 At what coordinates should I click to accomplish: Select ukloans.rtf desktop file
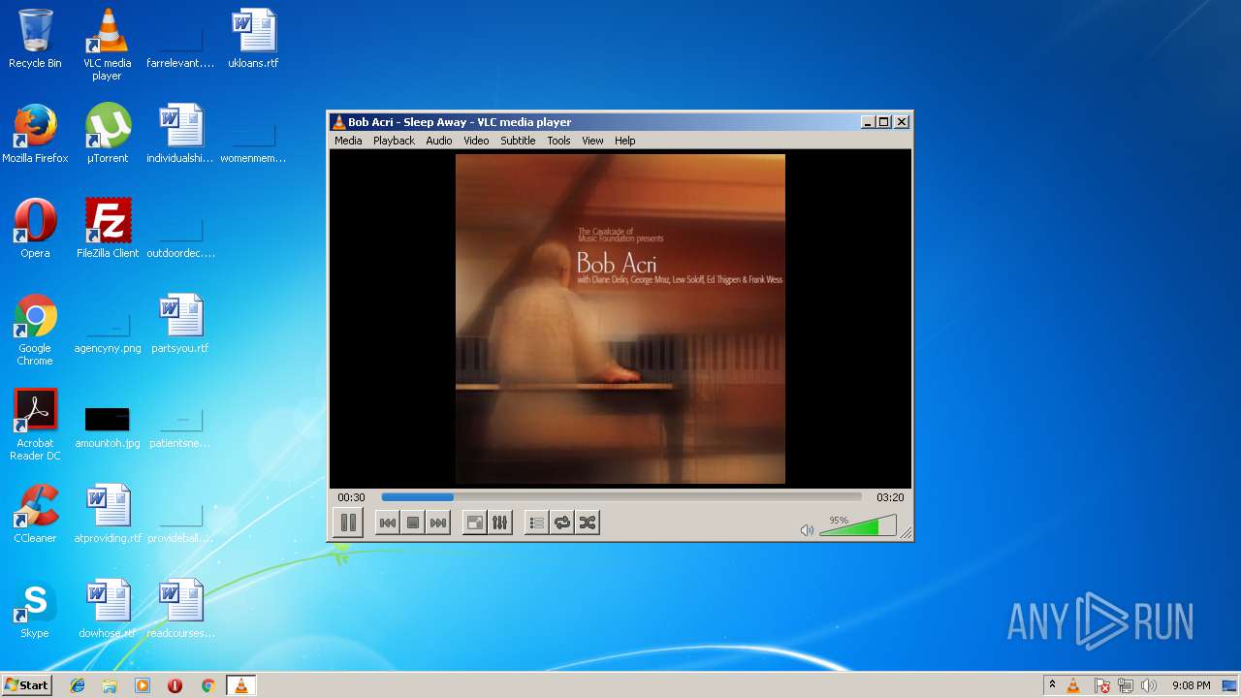pos(253,39)
